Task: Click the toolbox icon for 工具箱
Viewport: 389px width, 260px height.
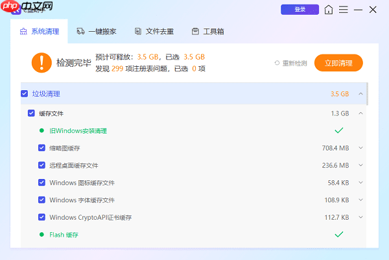Action: point(195,31)
